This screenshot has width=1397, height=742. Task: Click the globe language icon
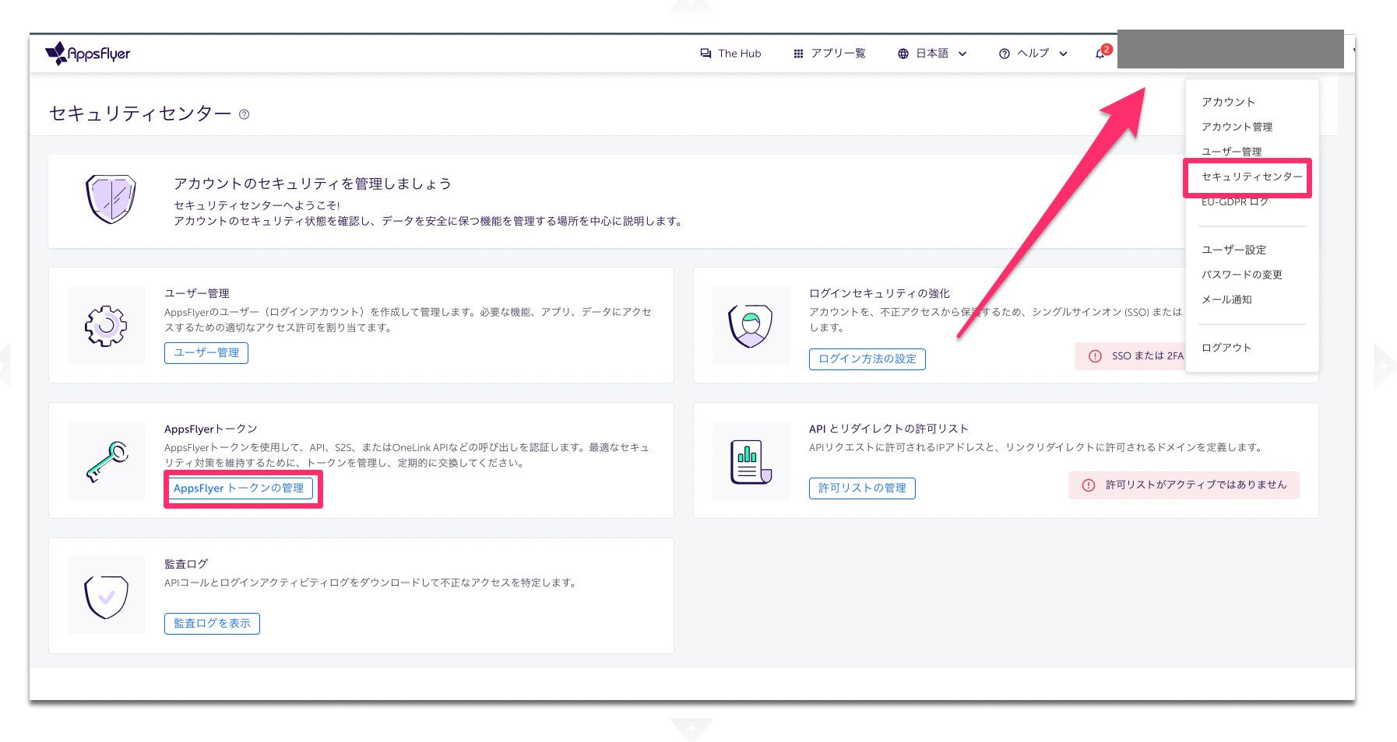pos(903,54)
